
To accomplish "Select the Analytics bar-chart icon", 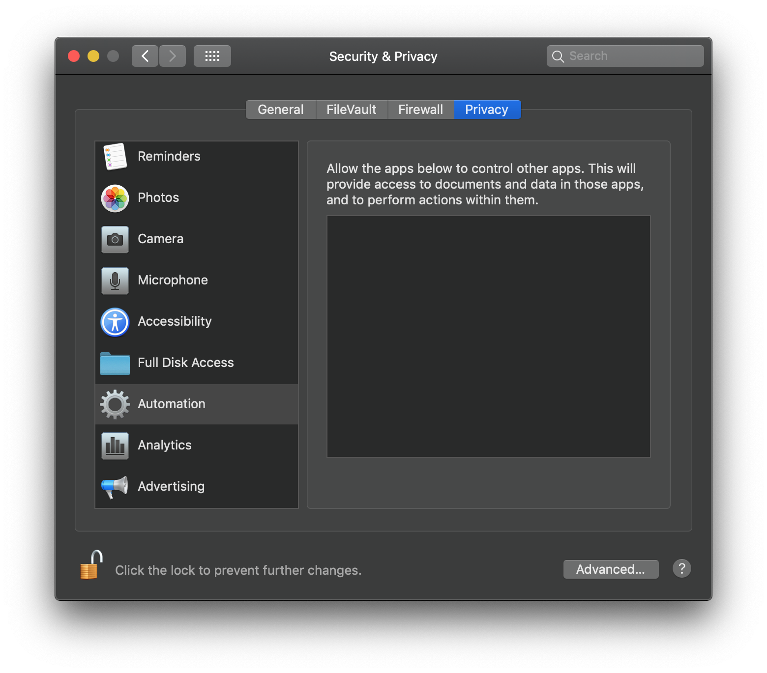I will [x=115, y=446].
